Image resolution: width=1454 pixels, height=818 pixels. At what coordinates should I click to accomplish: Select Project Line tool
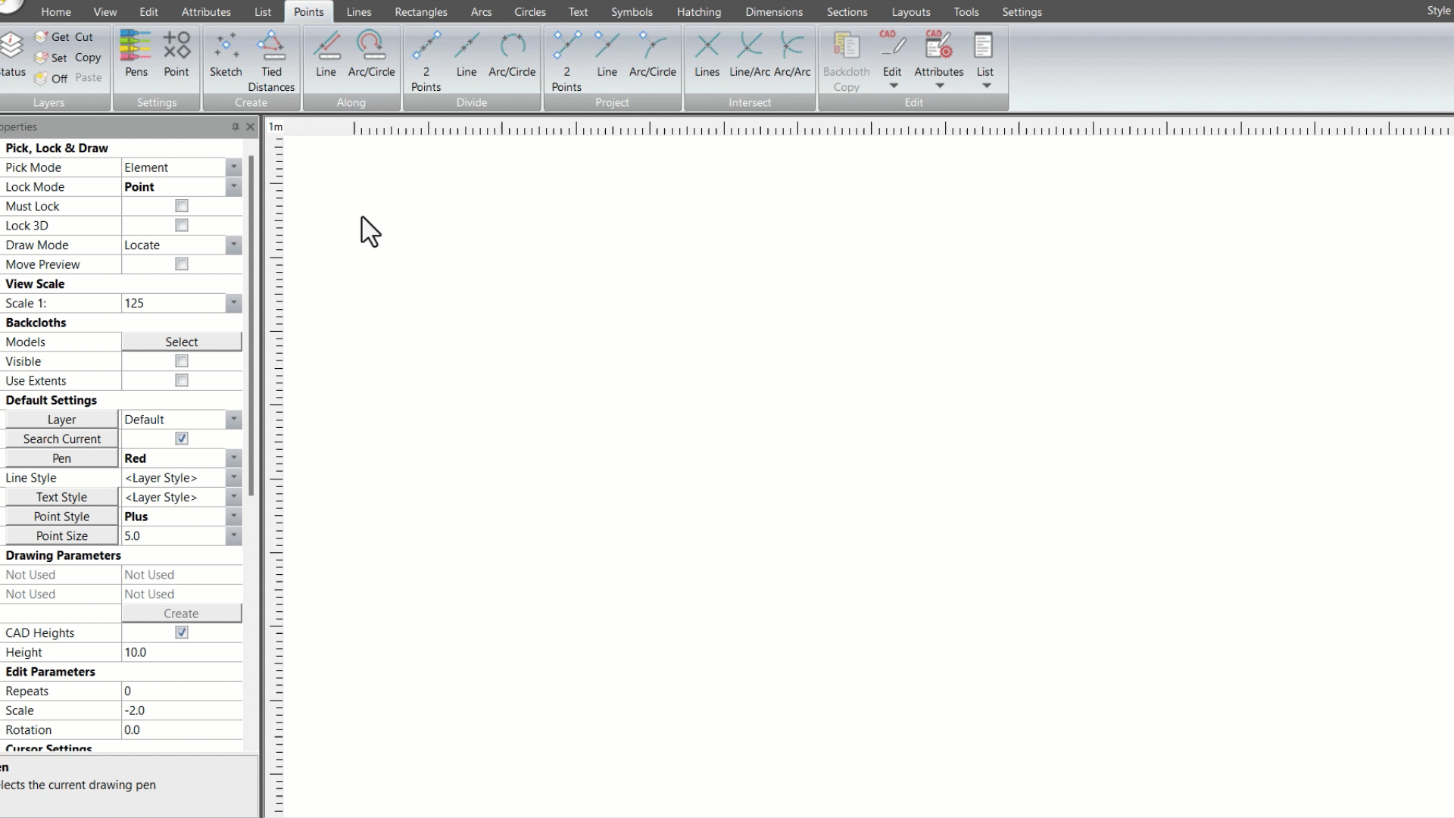pyautogui.click(x=607, y=54)
